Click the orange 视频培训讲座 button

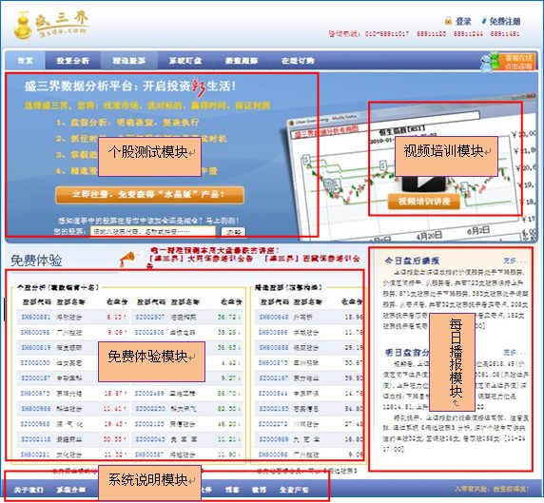(x=424, y=202)
